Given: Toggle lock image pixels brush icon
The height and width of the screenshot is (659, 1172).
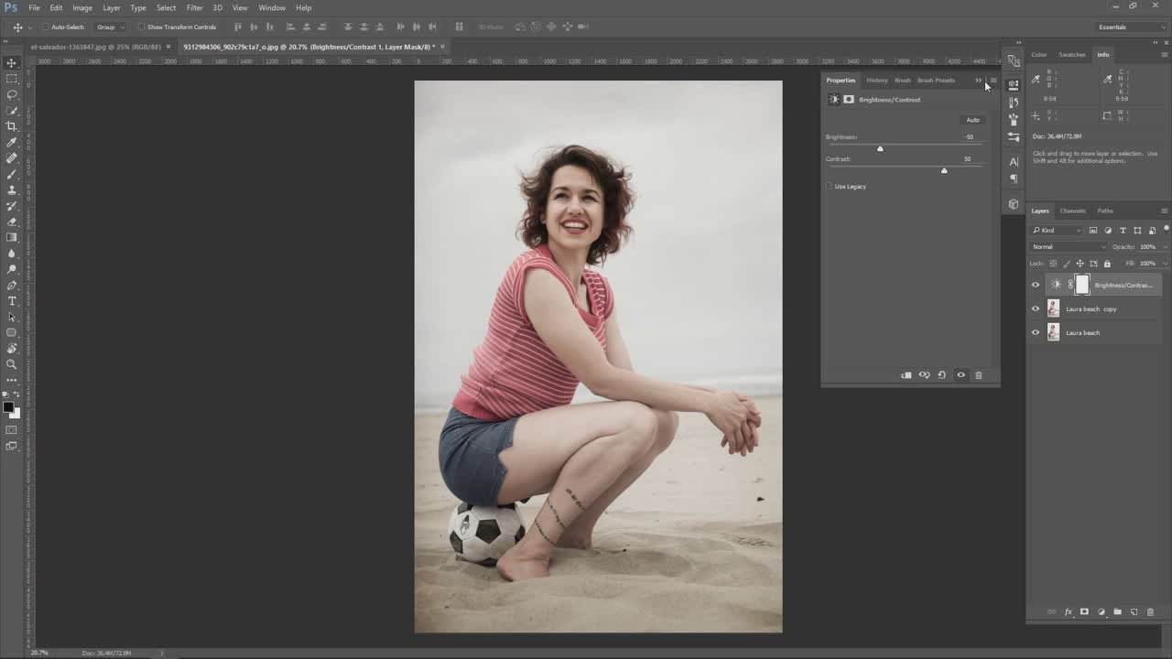Looking at the screenshot, I should [x=1066, y=264].
